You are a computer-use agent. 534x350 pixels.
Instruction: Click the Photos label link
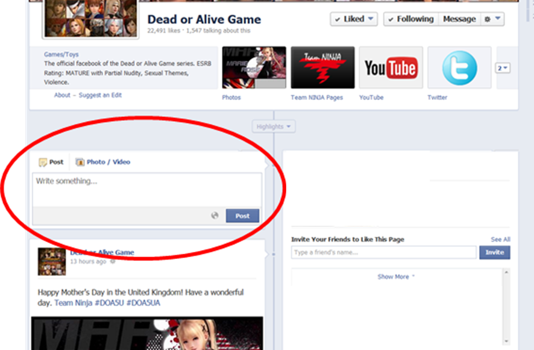tap(231, 98)
